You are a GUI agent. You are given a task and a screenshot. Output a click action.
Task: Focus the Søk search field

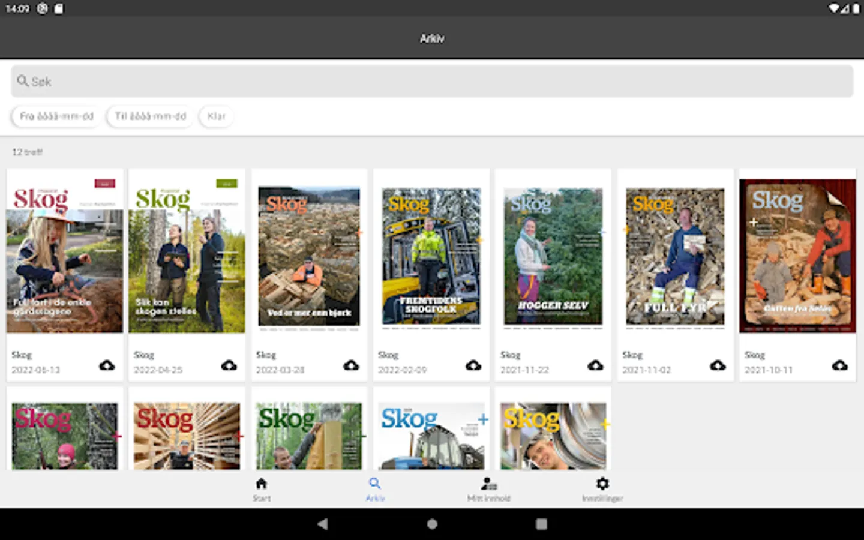432,81
